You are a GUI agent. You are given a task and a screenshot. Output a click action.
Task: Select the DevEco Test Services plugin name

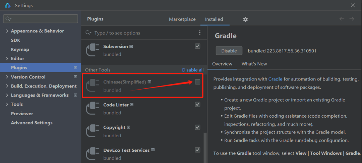click(126, 150)
